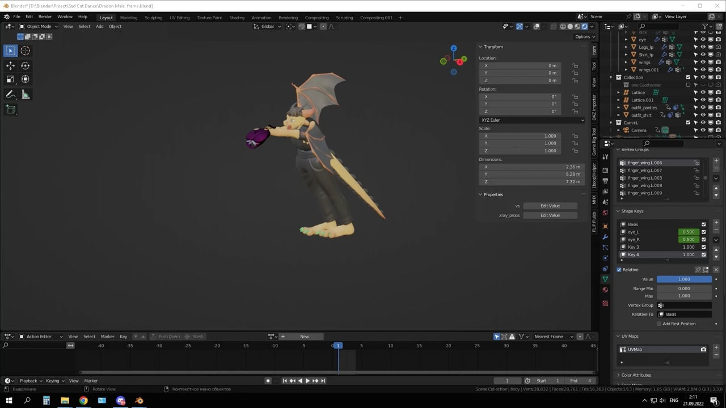Pick the Scale tool
The height and width of the screenshot is (408, 726).
point(11,79)
